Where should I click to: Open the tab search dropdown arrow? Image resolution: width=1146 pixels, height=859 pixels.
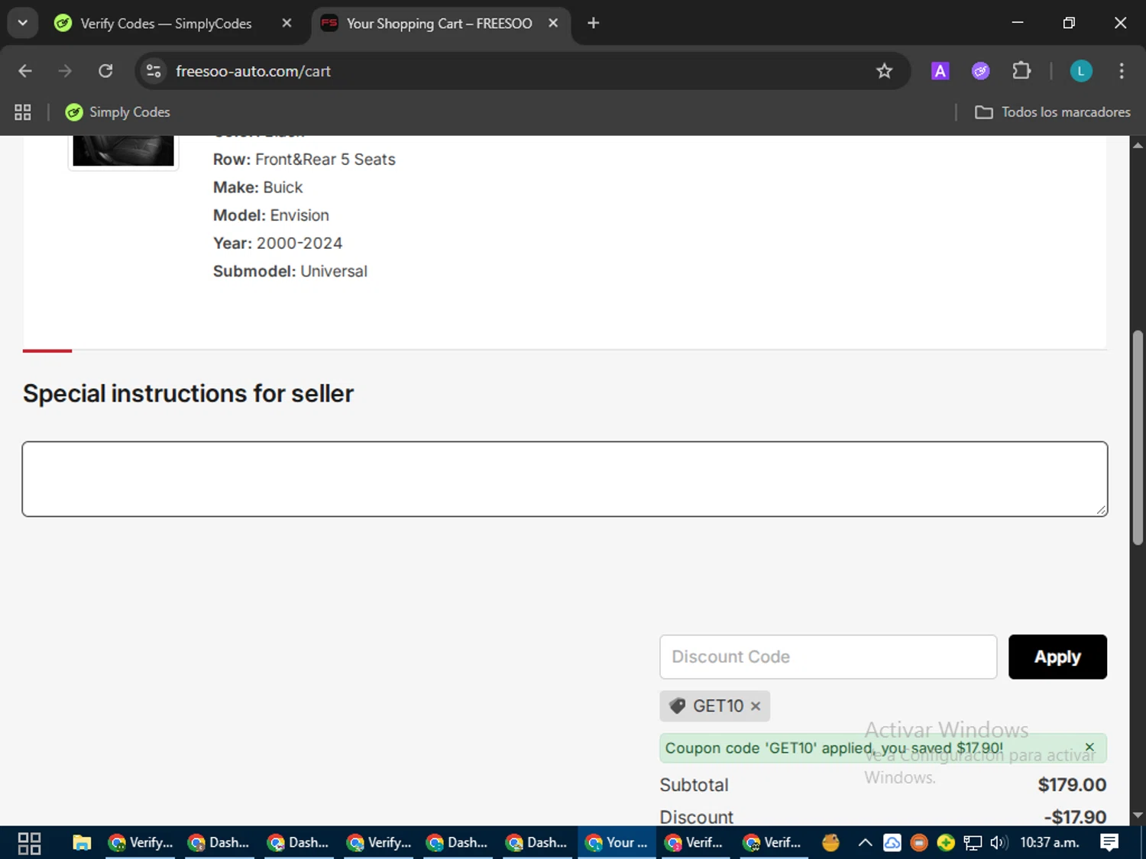[x=22, y=23]
